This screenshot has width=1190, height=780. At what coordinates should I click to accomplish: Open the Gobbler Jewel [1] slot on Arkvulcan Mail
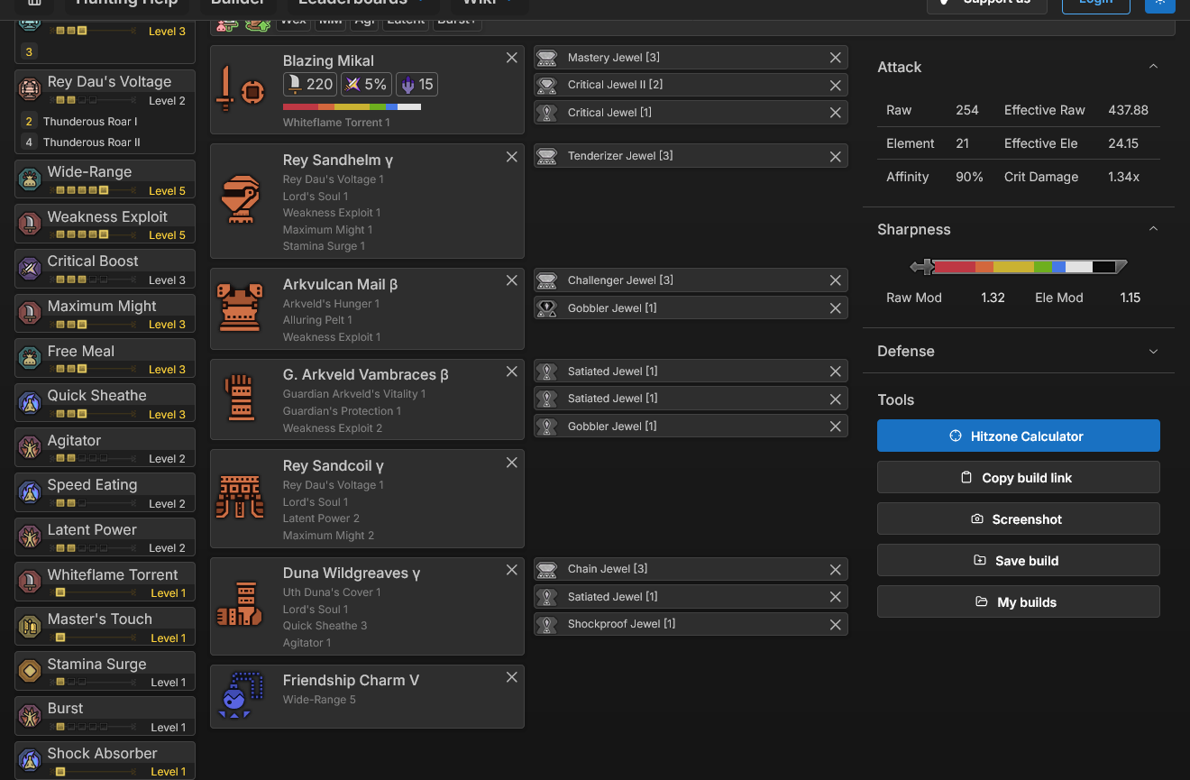point(691,308)
